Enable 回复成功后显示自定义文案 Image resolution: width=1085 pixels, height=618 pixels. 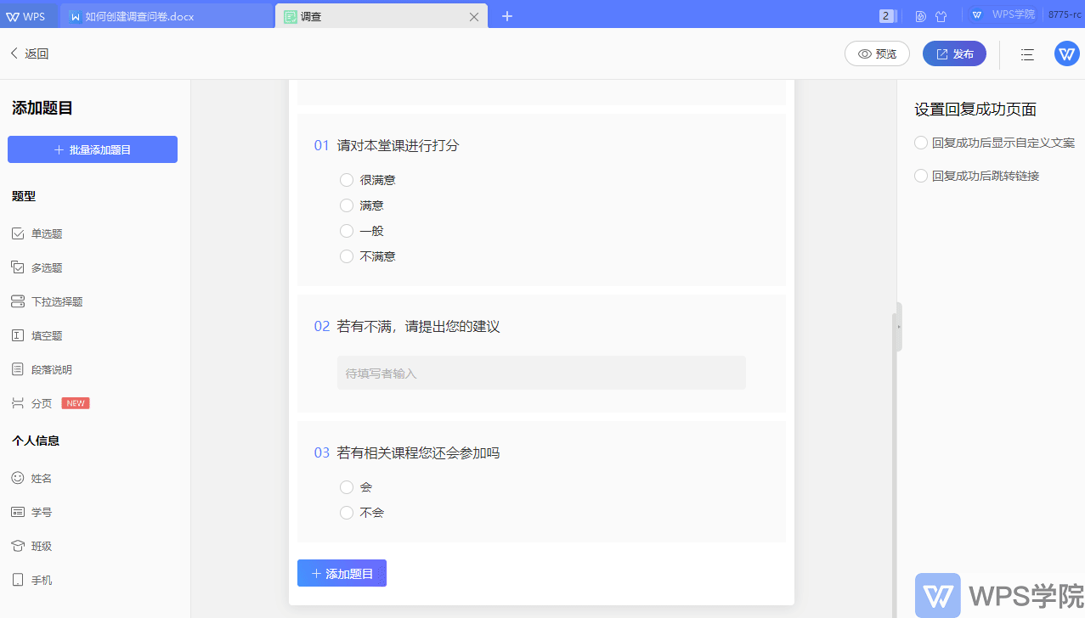click(920, 142)
